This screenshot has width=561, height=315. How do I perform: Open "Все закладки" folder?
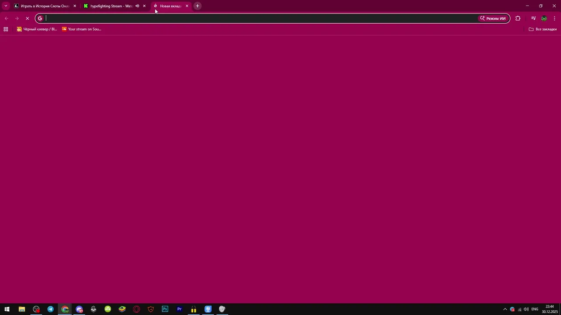(x=543, y=29)
